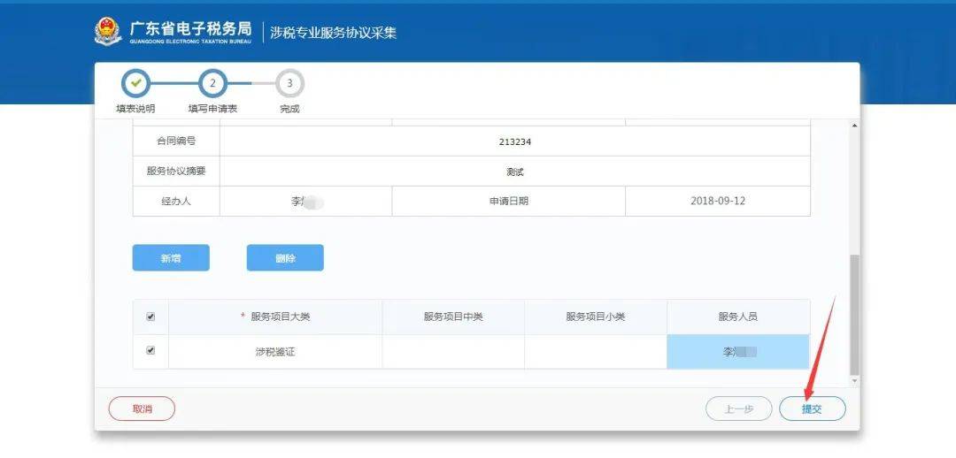
Task: Click the scrollbar down arrow
Action: 854,381
